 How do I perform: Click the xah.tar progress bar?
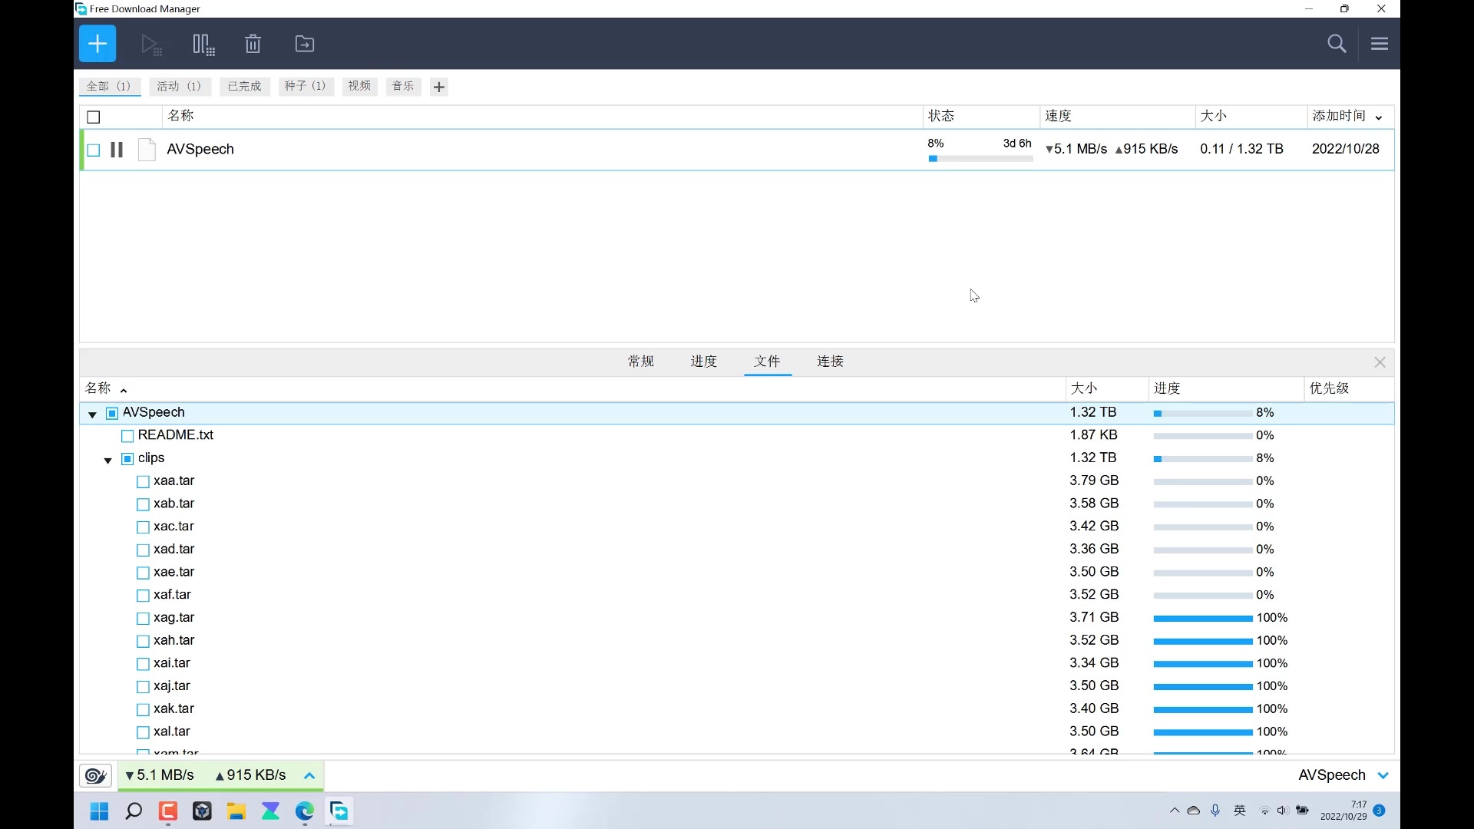click(1203, 642)
